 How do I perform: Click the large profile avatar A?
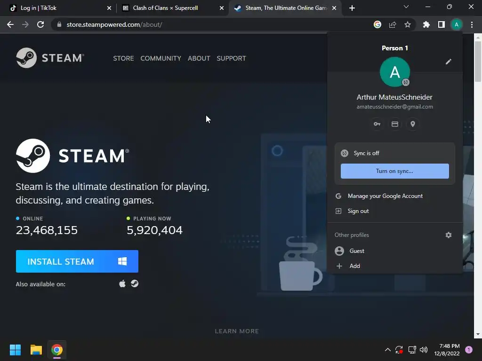pos(395,72)
